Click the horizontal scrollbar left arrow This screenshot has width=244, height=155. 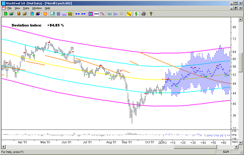pyautogui.click(x=3, y=147)
